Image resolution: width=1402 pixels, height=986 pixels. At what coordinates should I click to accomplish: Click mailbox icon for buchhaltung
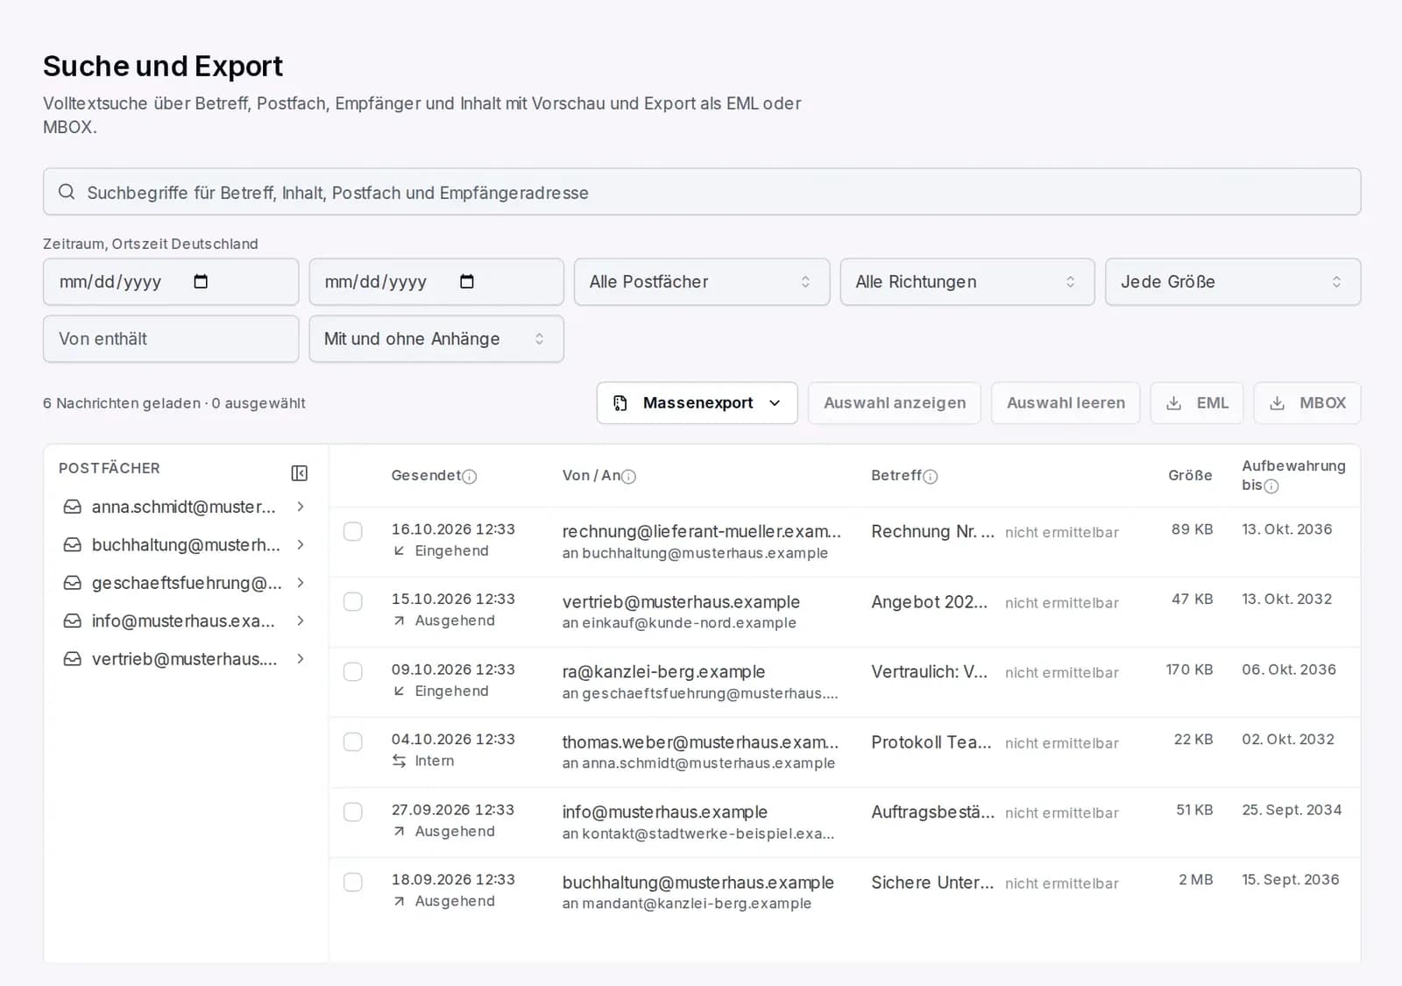coord(73,545)
